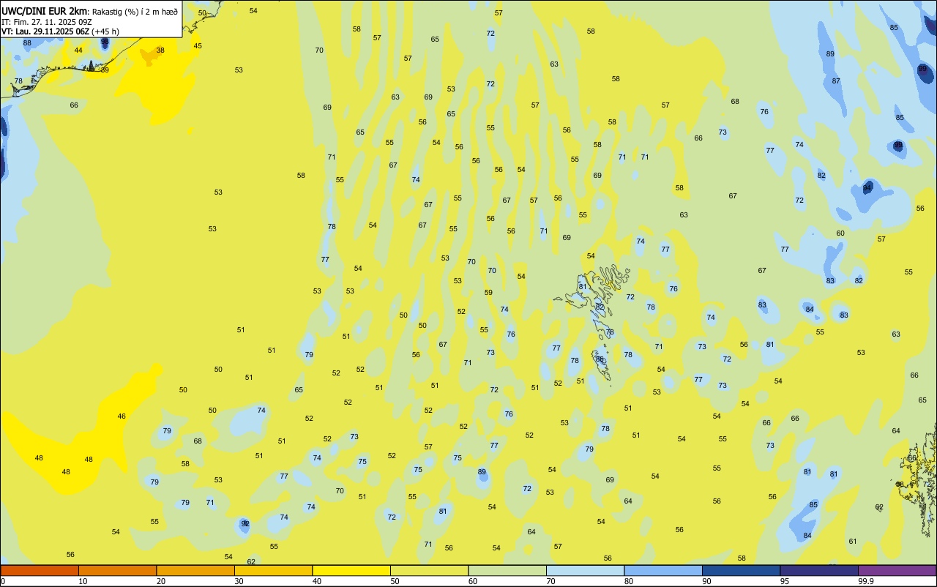This screenshot has width=937, height=587.
Task: Click the map value 60
Action: [x=840, y=233]
